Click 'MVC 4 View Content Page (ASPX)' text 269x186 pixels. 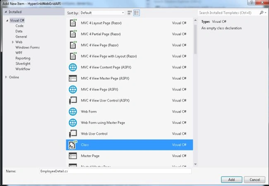coord(106,68)
